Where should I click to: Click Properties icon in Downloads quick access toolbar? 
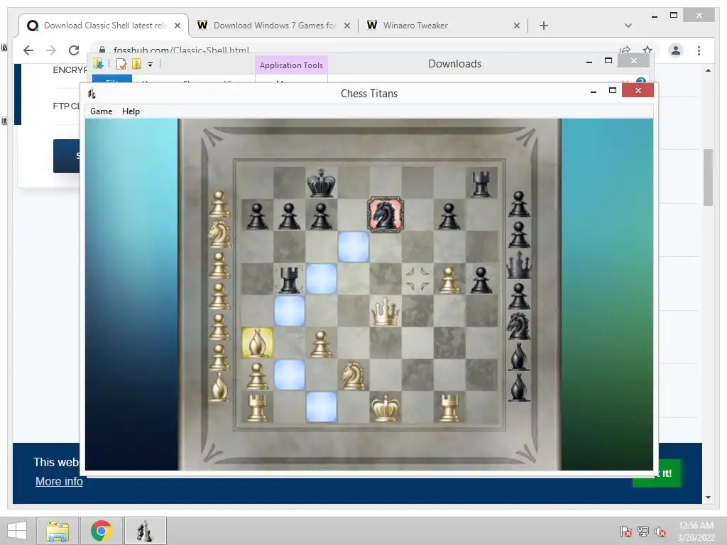(x=121, y=64)
